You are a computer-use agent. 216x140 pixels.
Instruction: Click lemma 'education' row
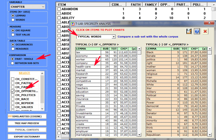88,92
